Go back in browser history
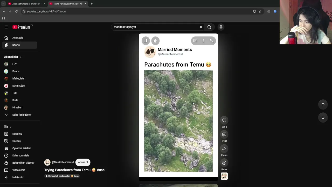This screenshot has height=187, width=332. tap(4, 11)
